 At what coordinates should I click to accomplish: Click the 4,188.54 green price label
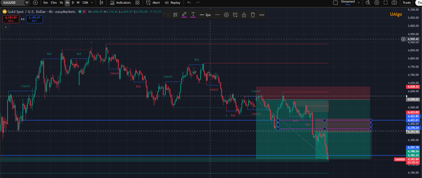pyautogui.click(x=413, y=151)
